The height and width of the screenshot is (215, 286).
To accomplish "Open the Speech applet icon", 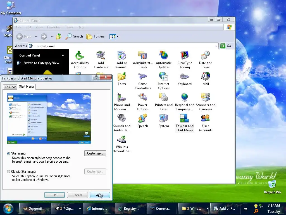I will (143, 121).
